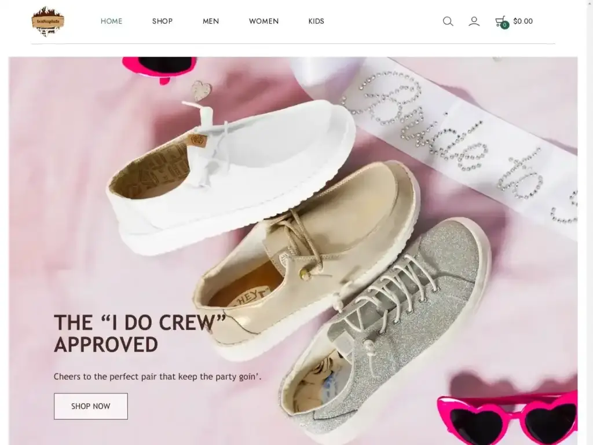Image resolution: width=593 pixels, height=445 pixels.
Task: Click the small glitter heart confetti
Action: tap(201, 90)
